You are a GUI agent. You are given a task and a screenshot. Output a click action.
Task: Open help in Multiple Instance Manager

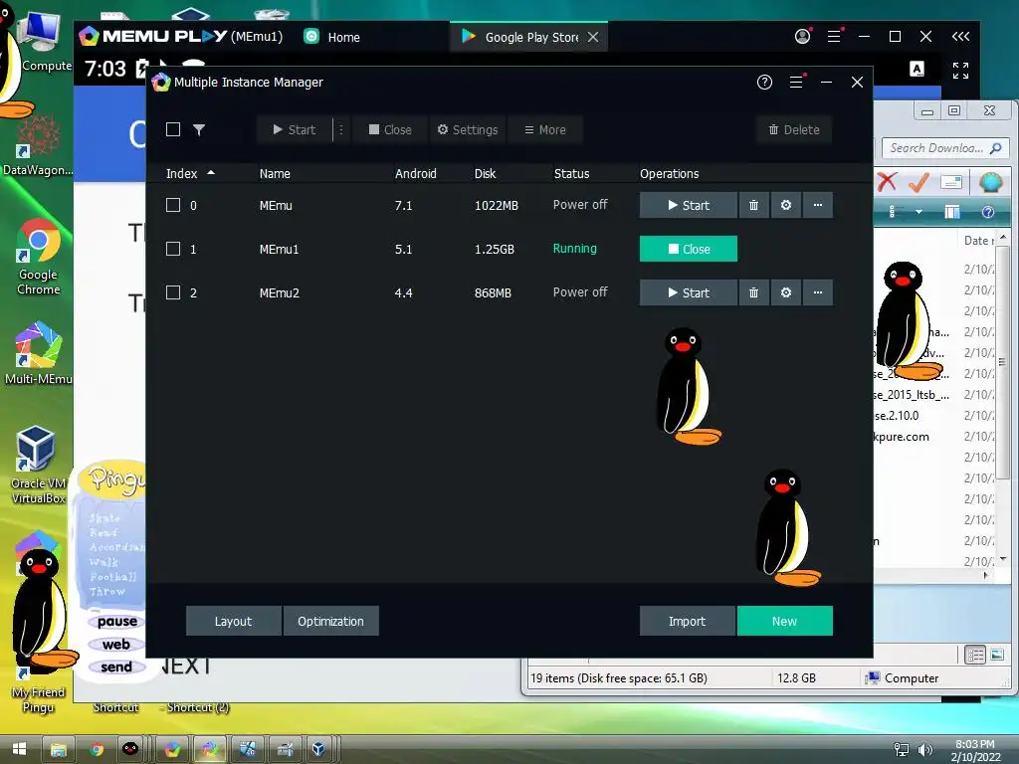[x=764, y=82]
